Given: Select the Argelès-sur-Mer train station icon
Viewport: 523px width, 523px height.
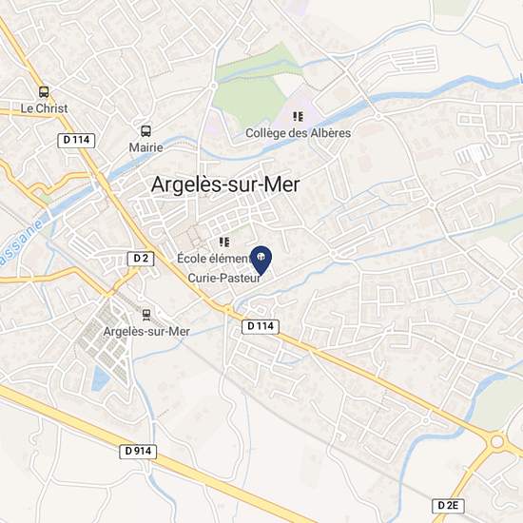Looking at the screenshot, I should pos(146,315).
